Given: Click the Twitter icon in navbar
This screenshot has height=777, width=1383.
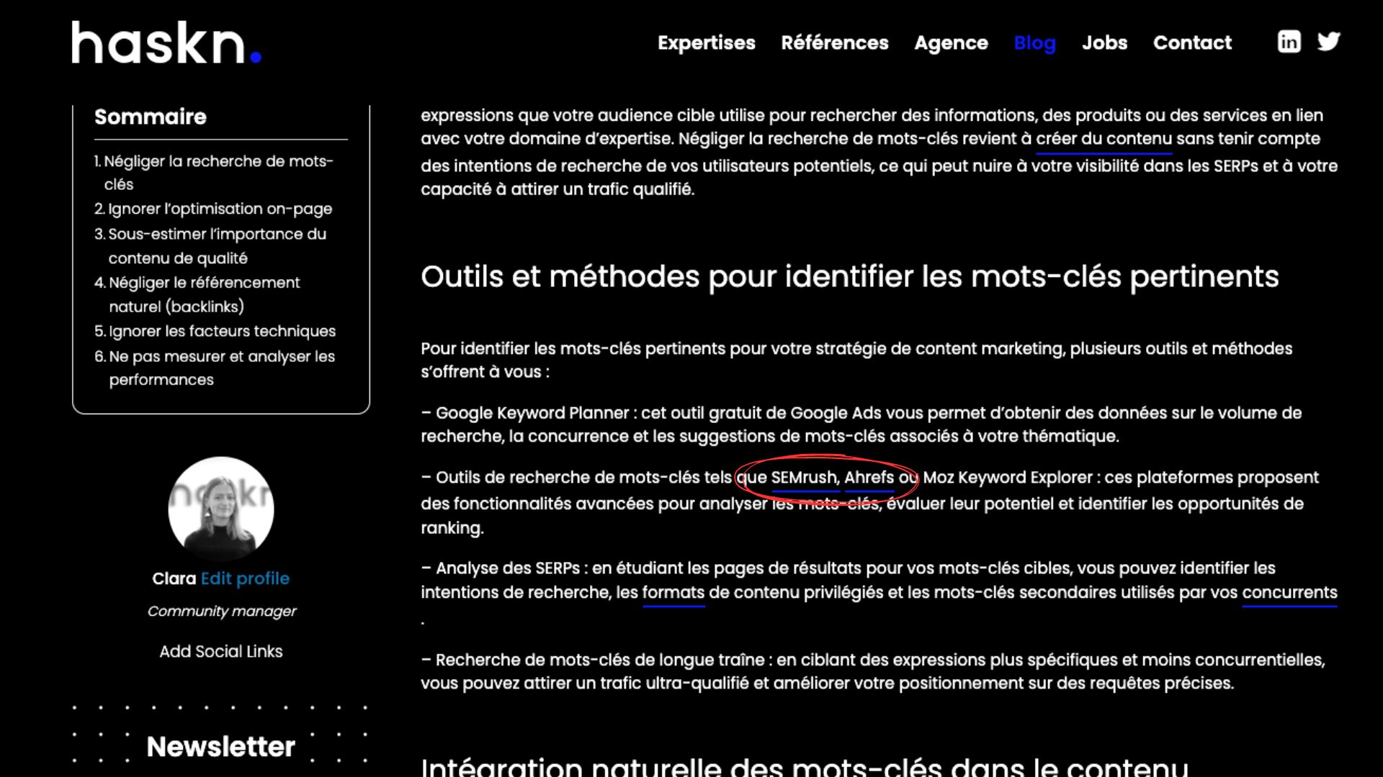Looking at the screenshot, I should pyautogui.click(x=1329, y=42).
